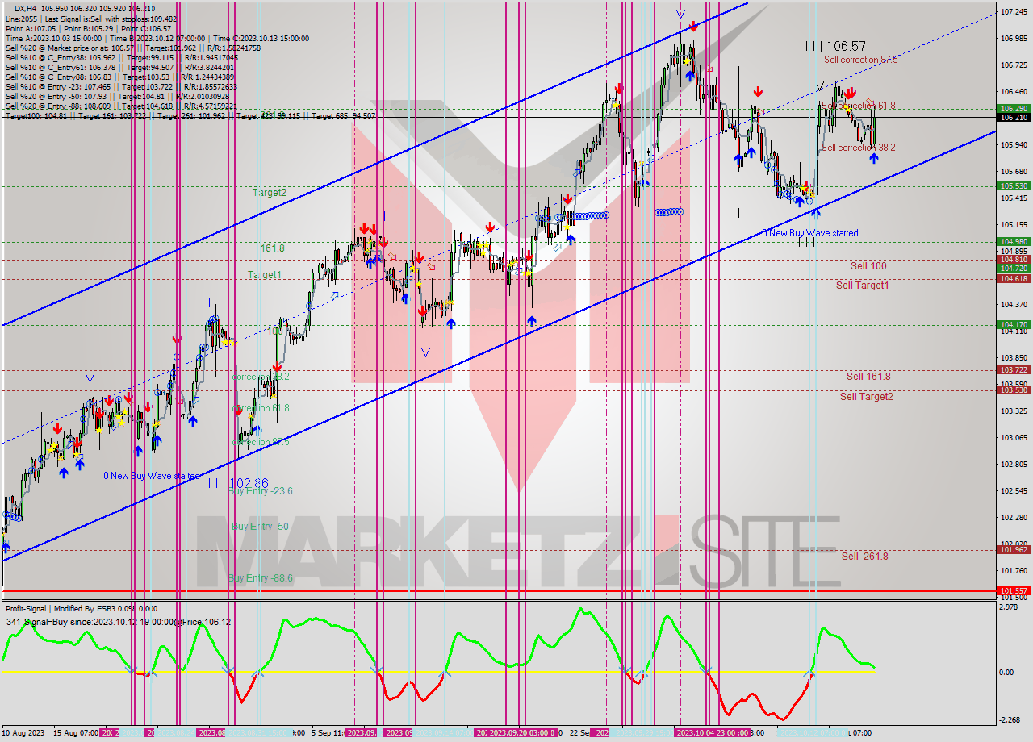Click the 'Sell Target1' label
The height and width of the screenshot is (742, 1033).
pyautogui.click(x=862, y=285)
